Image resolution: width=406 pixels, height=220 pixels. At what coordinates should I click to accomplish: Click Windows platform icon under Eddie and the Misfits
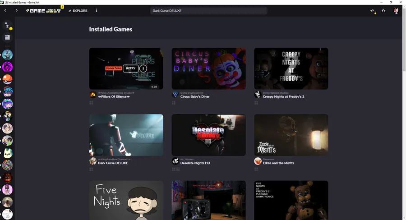click(x=256, y=169)
